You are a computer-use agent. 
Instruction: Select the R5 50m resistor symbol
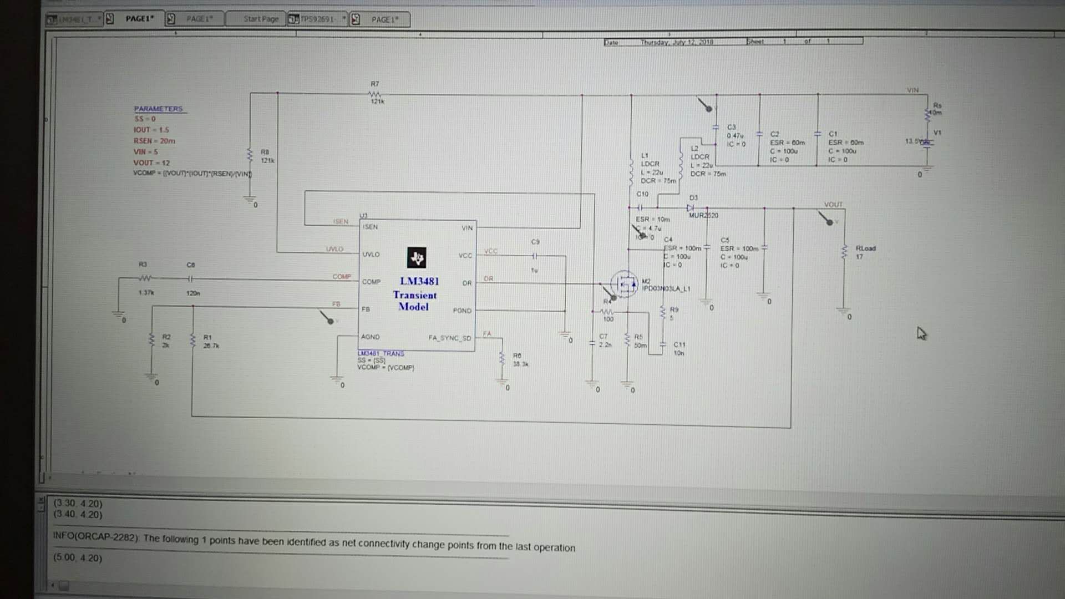pyautogui.click(x=627, y=341)
